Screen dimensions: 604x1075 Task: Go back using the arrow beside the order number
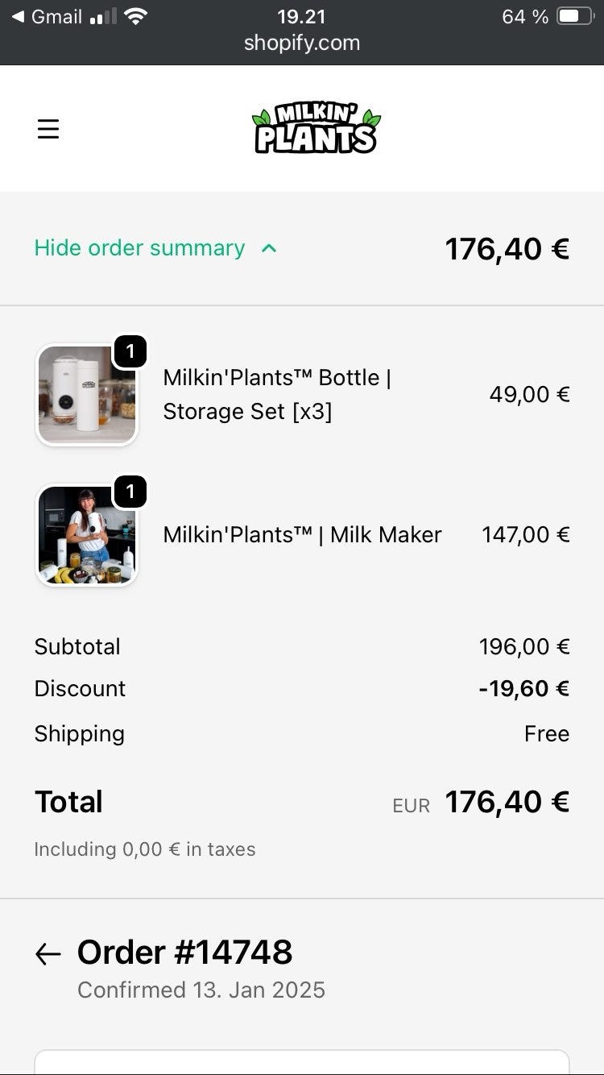tap(48, 955)
